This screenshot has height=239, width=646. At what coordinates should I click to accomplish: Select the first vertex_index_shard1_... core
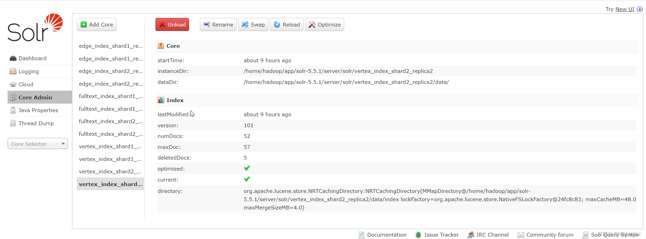coord(111,146)
